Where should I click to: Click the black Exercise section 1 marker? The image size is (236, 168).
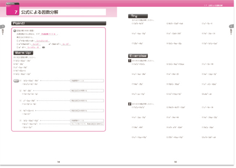[x=130, y=61]
